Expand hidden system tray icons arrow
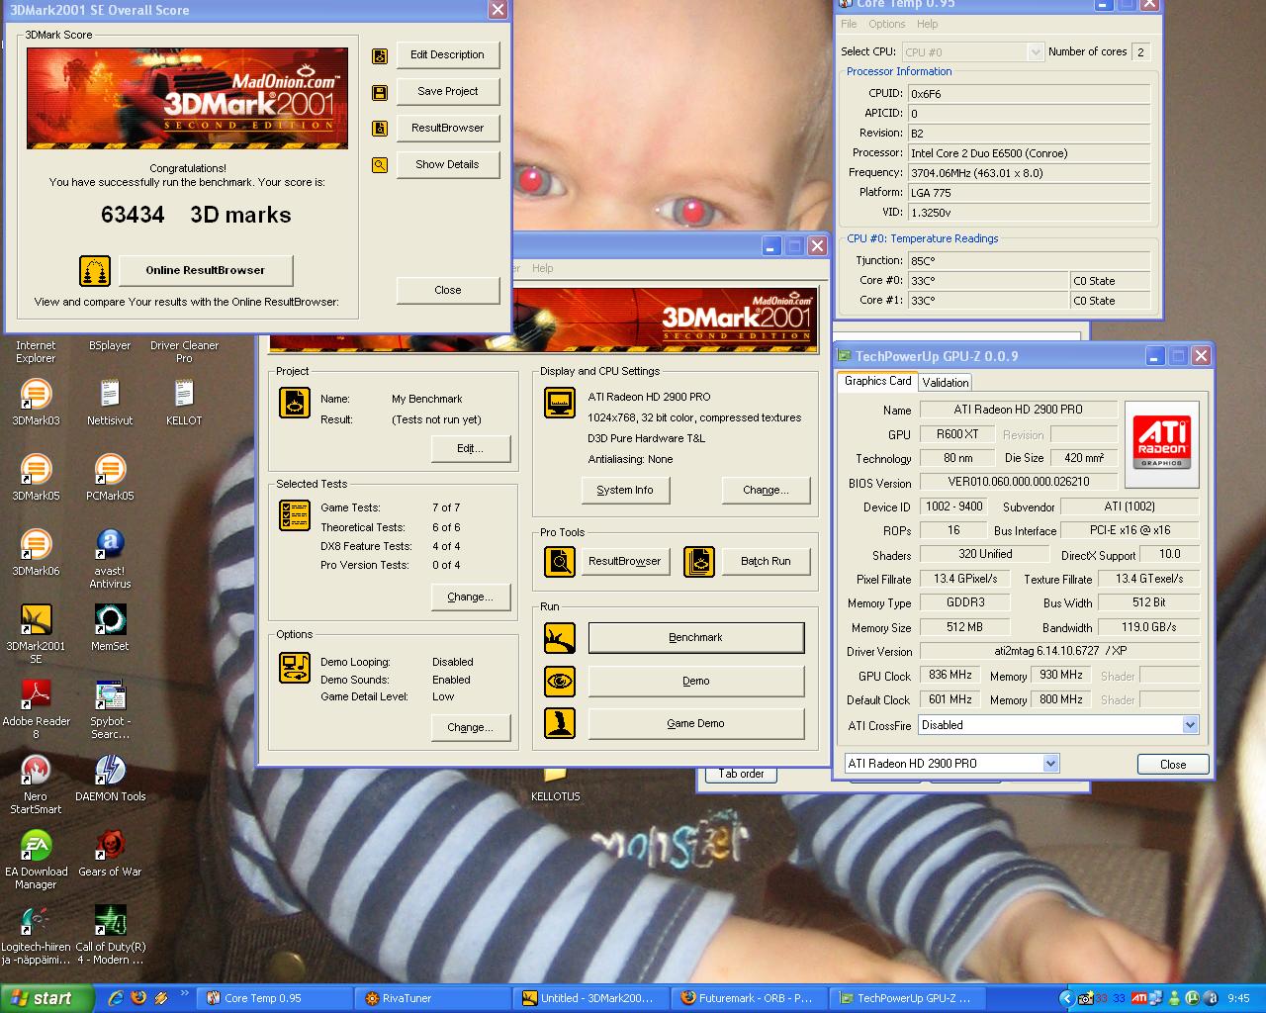1266x1013 pixels. click(x=1066, y=998)
